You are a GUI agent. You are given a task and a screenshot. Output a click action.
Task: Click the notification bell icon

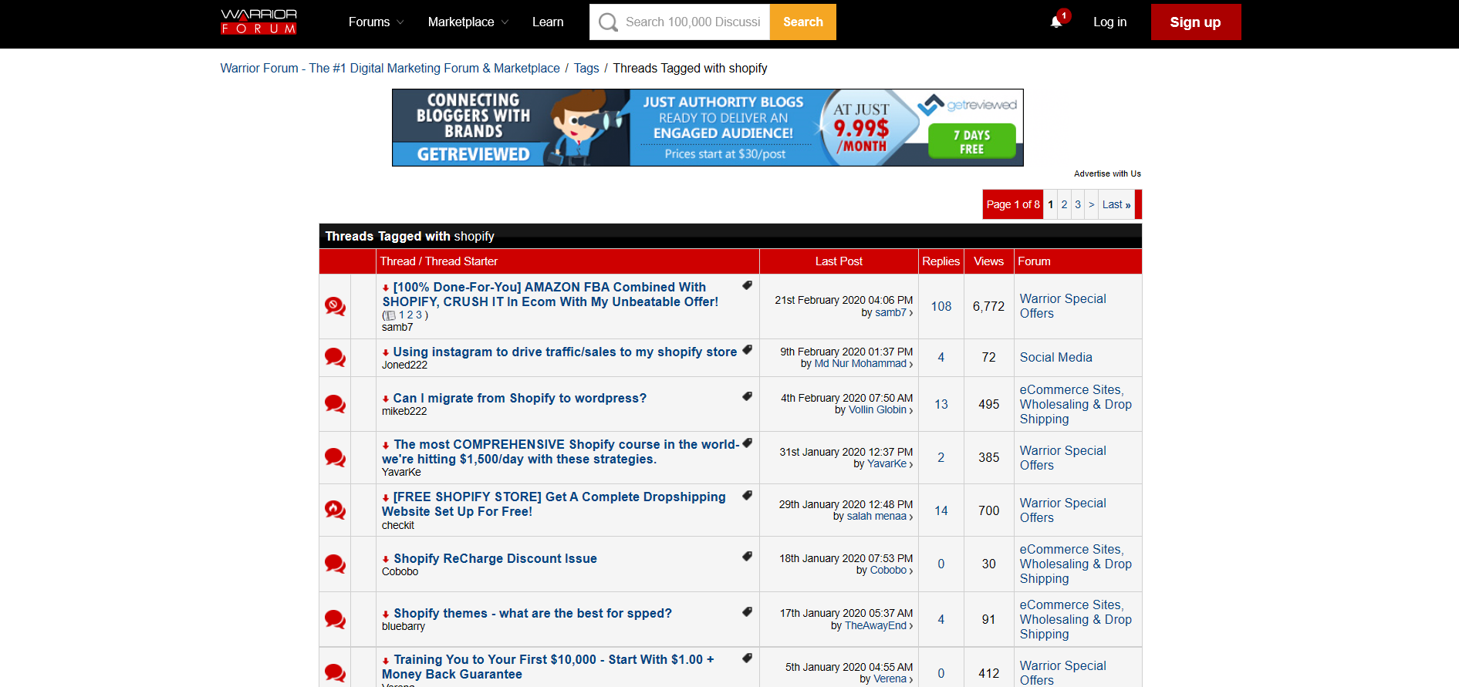point(1056,22)
